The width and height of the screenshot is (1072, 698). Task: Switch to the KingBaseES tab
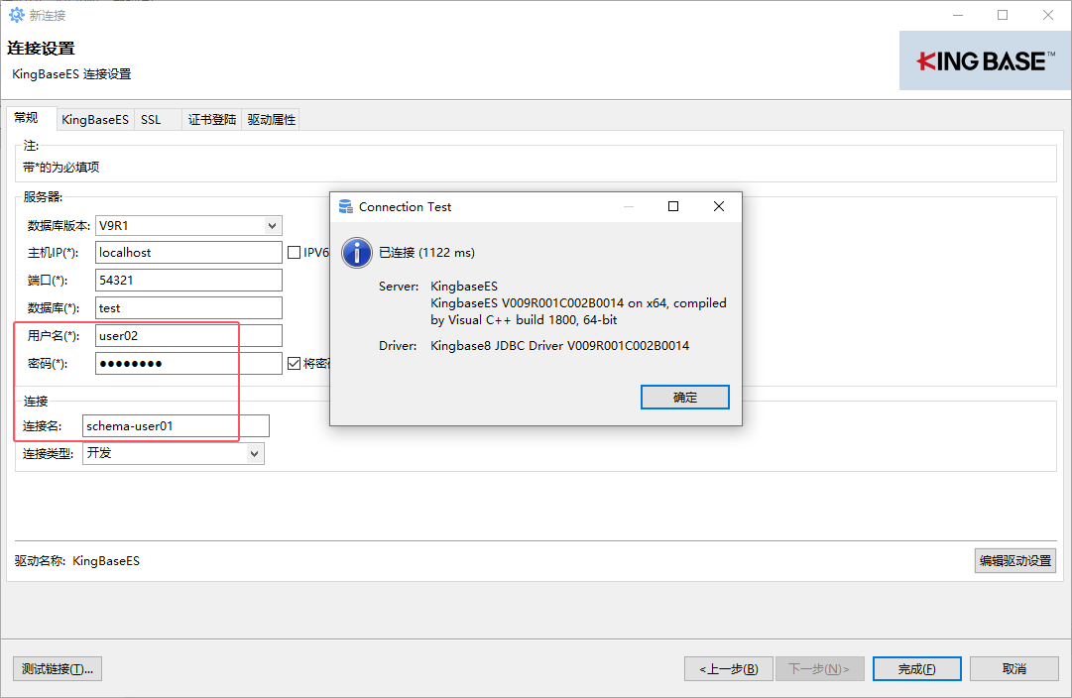(x=95, y=120)
